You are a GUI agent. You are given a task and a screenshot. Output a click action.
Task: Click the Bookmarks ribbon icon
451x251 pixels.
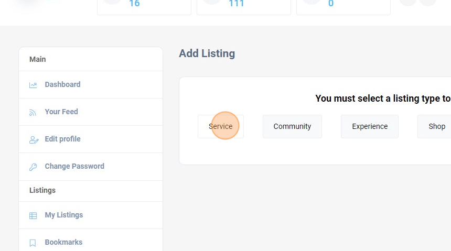click(33, 243)
